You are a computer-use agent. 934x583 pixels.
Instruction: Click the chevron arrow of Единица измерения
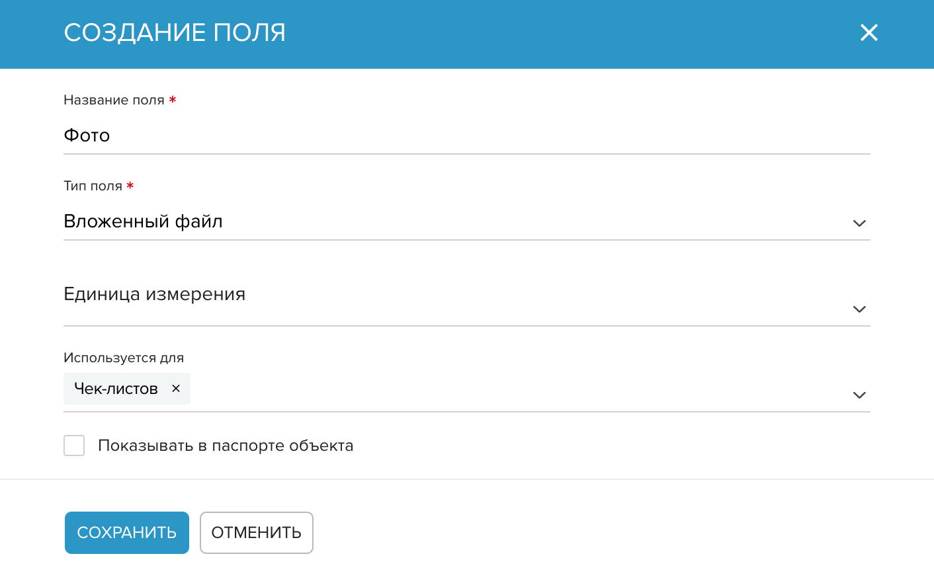click(x=859, y=309)
